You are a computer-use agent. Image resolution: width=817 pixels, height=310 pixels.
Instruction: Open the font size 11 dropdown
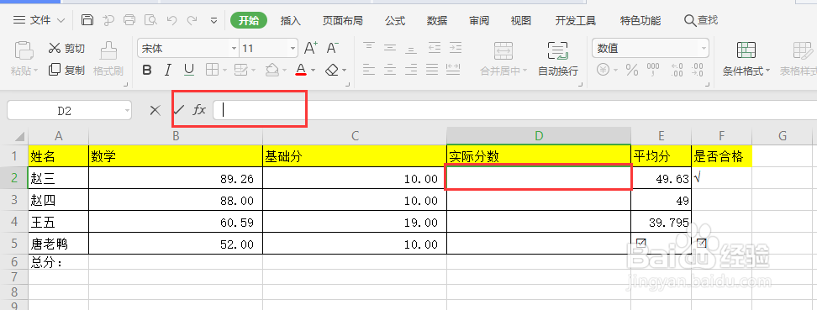(293, 49)
